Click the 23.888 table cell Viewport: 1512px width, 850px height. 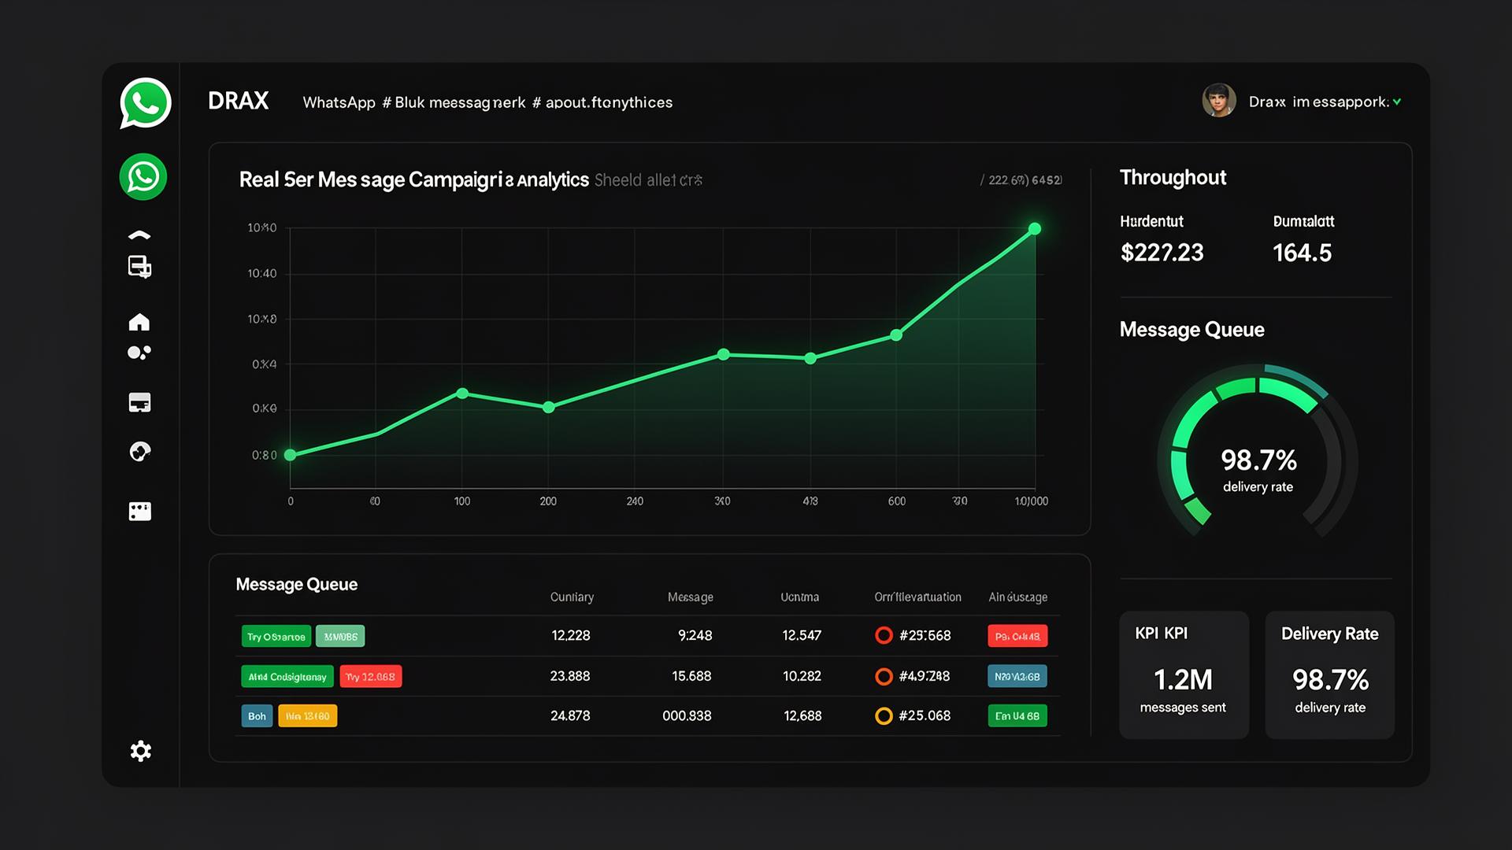569,676
